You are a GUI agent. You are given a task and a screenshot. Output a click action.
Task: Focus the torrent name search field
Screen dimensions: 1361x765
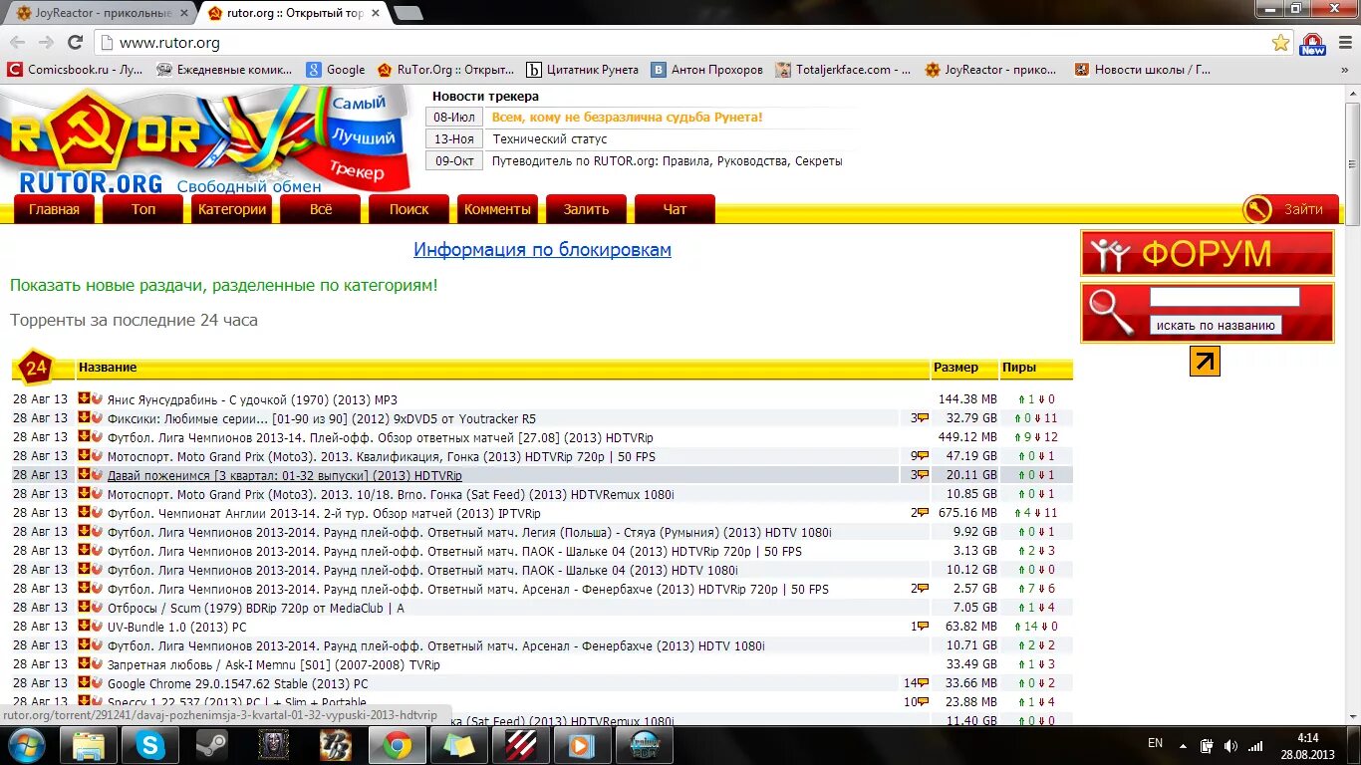[1225, 297]
